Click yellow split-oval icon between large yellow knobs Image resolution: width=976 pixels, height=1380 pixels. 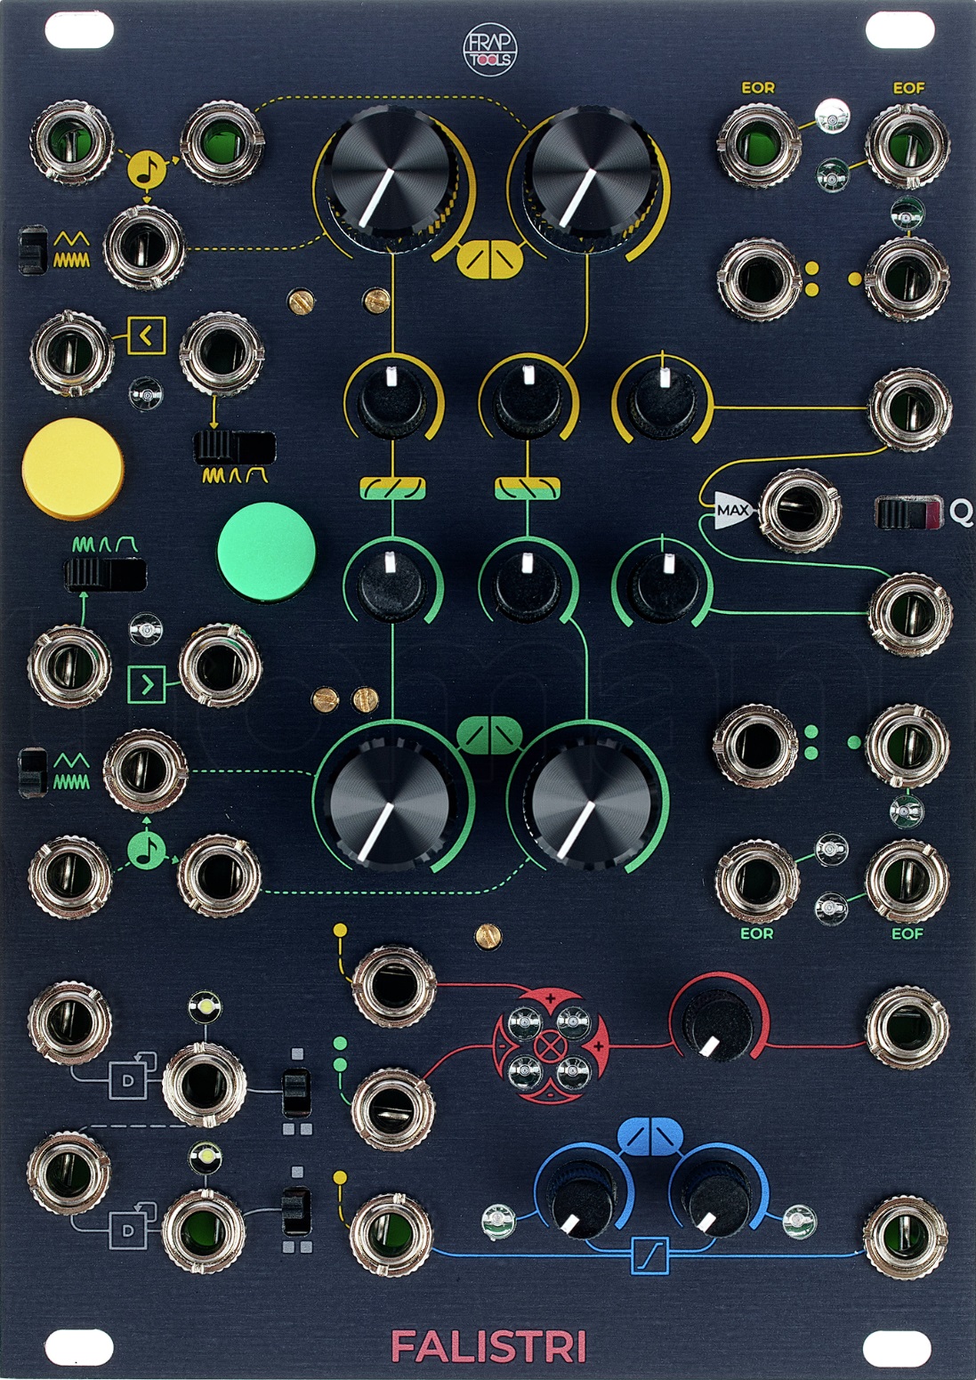(489, 258)
